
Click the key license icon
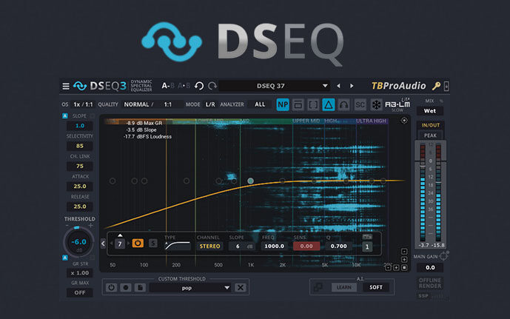click(437, 87)
